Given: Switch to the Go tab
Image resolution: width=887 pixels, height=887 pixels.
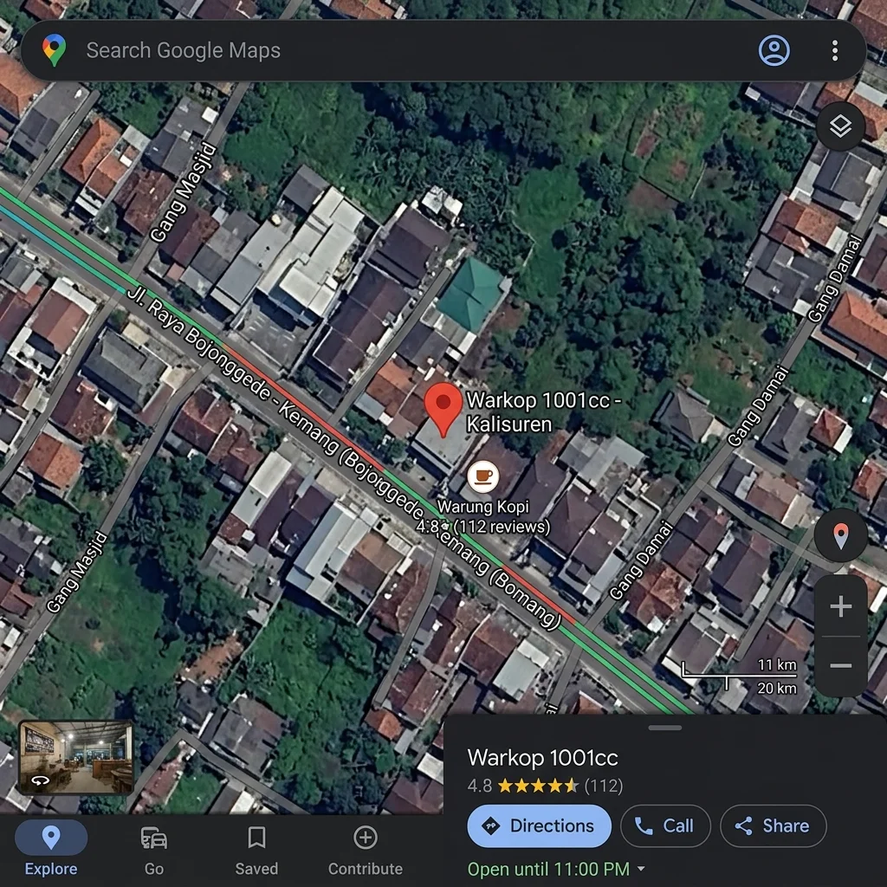Looking at the screenshot, I should click(154, 851).
